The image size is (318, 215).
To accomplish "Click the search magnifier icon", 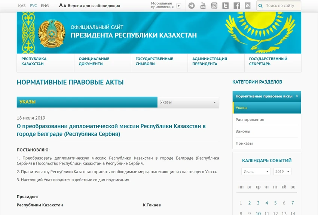I will (261, 6).
